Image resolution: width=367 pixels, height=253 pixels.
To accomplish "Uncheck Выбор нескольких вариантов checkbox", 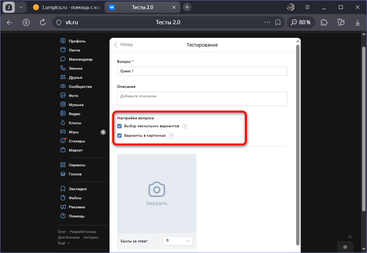I will tap(119, 126).
